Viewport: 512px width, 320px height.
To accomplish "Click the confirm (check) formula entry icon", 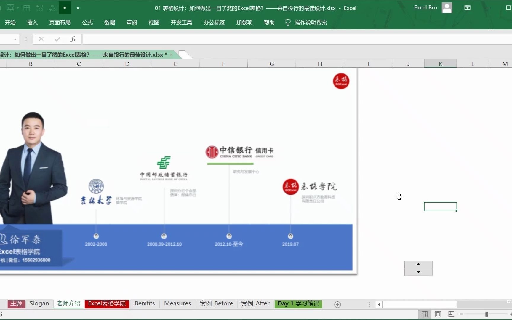I will (57, 39).
